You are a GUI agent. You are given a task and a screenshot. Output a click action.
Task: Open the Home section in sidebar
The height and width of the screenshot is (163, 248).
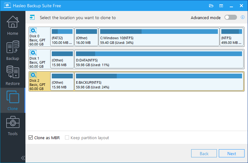tap(13, 25)
